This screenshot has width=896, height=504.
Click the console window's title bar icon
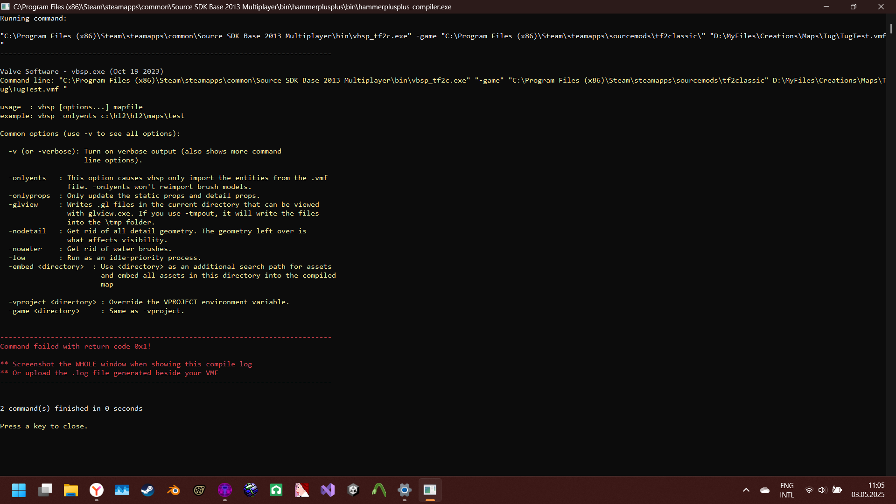6,7
